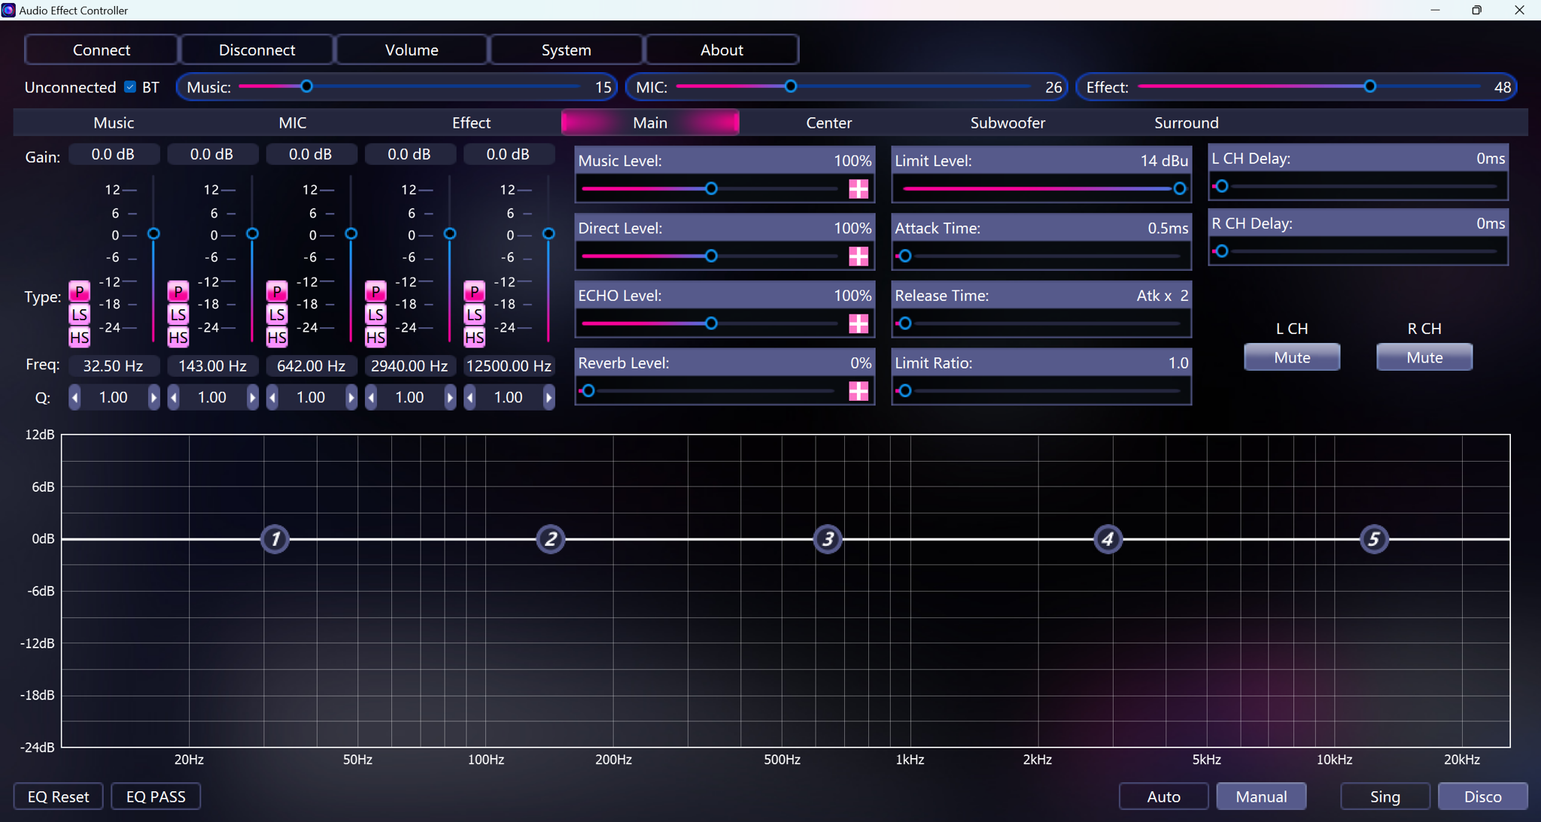Switch to the Center tab
1541x822 pixels.
tap(828, 123)
